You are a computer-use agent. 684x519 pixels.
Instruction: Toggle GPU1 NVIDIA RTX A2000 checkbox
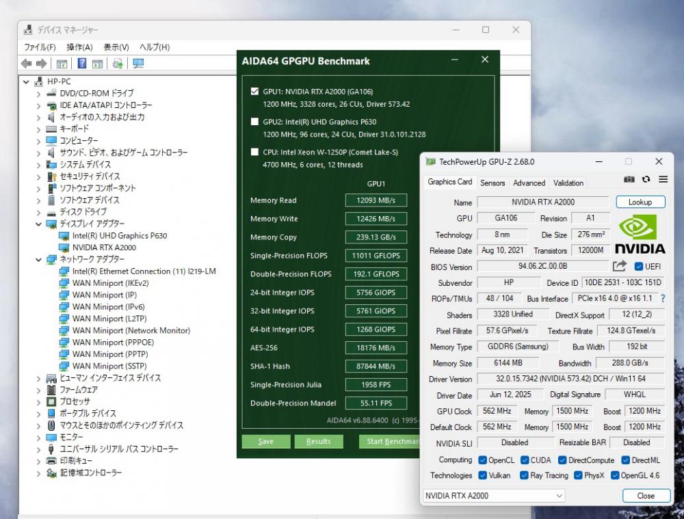(x=254, y=91)
